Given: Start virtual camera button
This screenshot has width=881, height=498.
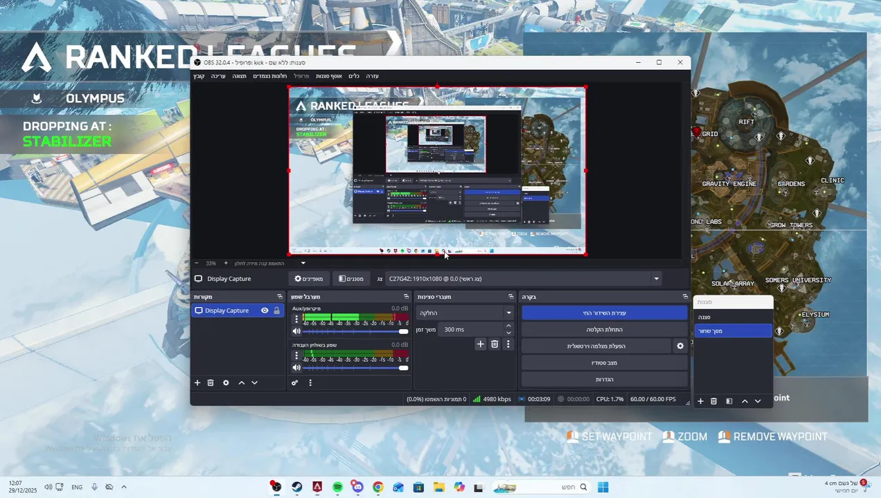Looking at the screenshot, I should click(x=596, y=346).
